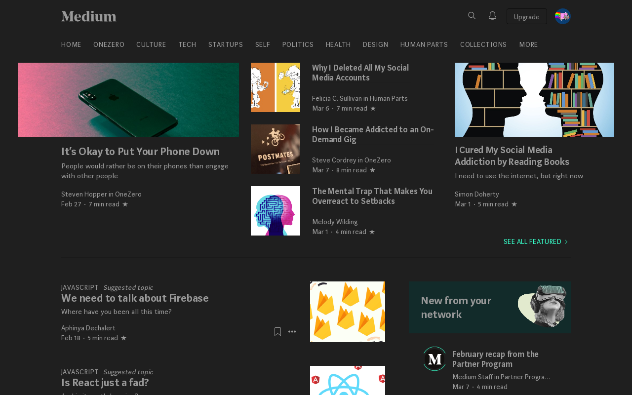632x395 pixels.
Task: Expand the MORE navigation menu
Action: (x=528, y=44)
